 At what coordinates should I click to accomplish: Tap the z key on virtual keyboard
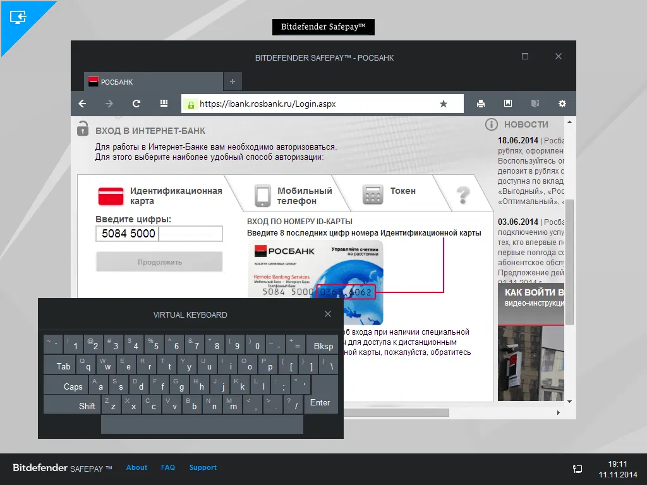point(111,404)
